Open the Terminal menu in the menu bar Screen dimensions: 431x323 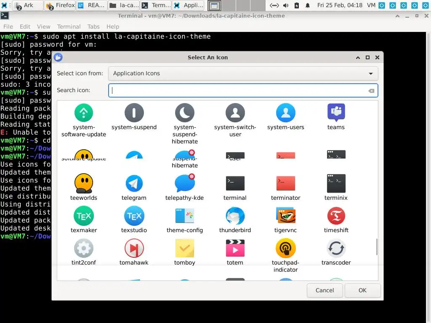click(x=69, y=26)
